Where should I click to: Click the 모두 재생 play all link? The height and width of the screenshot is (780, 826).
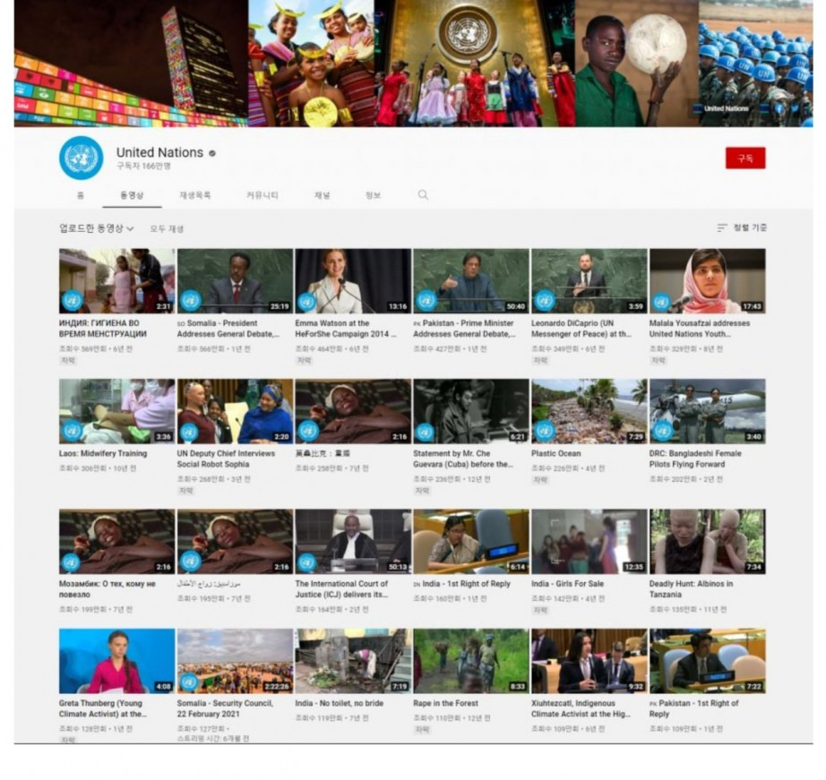click(167, 228)
